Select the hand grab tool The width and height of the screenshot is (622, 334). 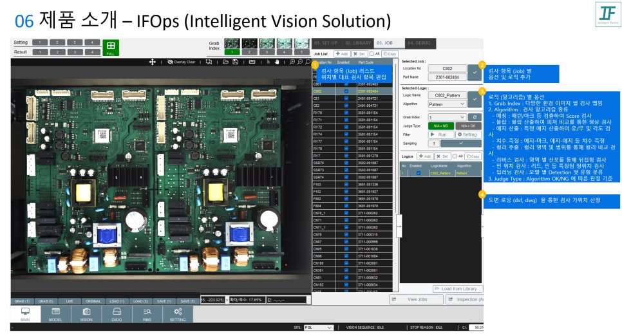pos(277,62)
